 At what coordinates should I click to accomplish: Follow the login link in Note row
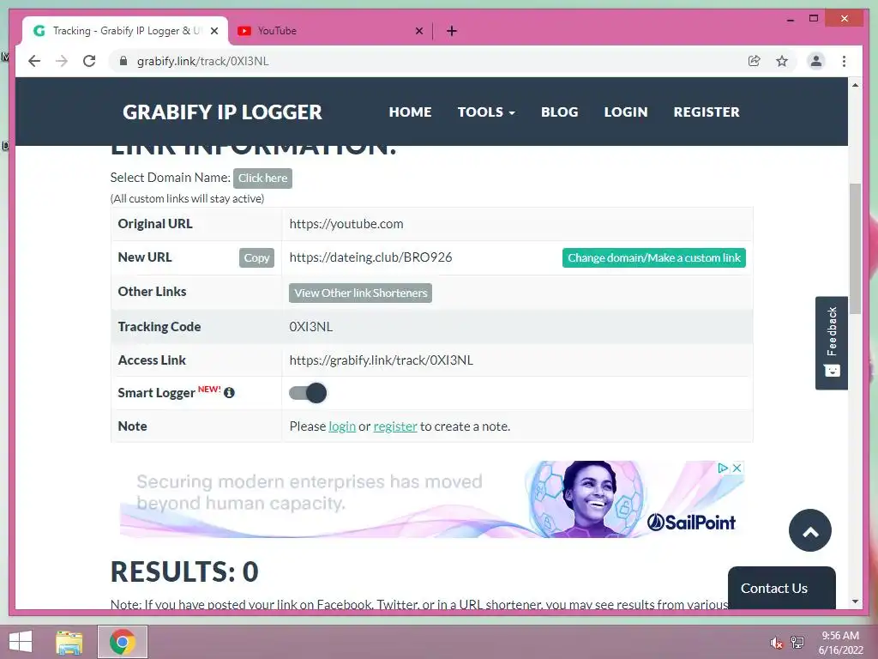(342, 426)
